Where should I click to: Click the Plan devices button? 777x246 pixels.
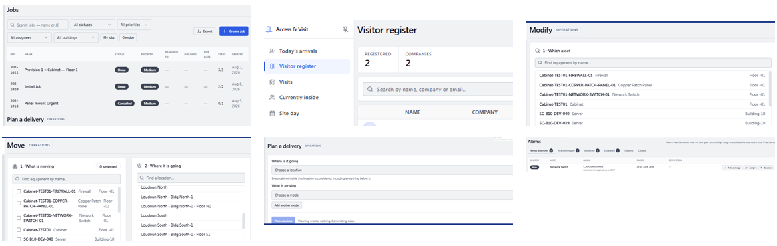click(x=283, y=221)
